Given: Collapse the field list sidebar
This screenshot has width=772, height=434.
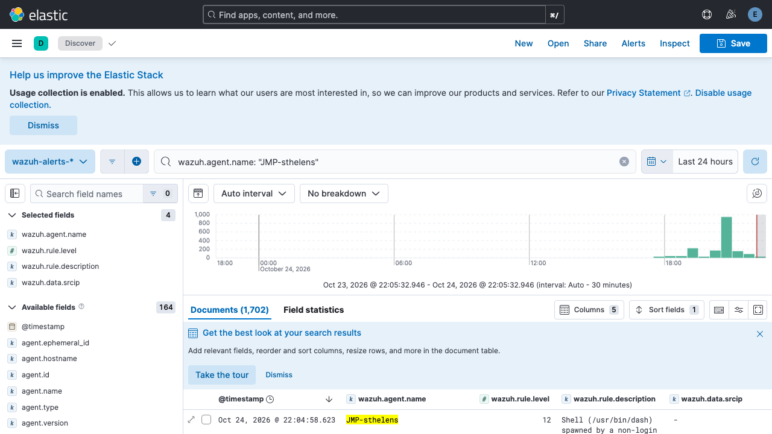Looking at the screenshot, I should pyautogui.click(x=15, y=193).
